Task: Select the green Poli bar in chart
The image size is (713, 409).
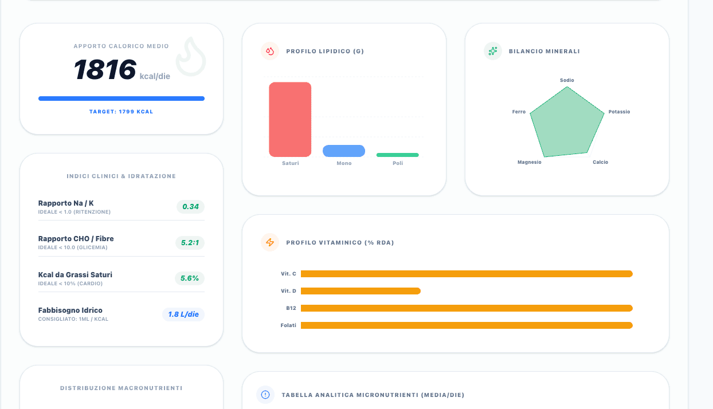Action: coord(398,155)
